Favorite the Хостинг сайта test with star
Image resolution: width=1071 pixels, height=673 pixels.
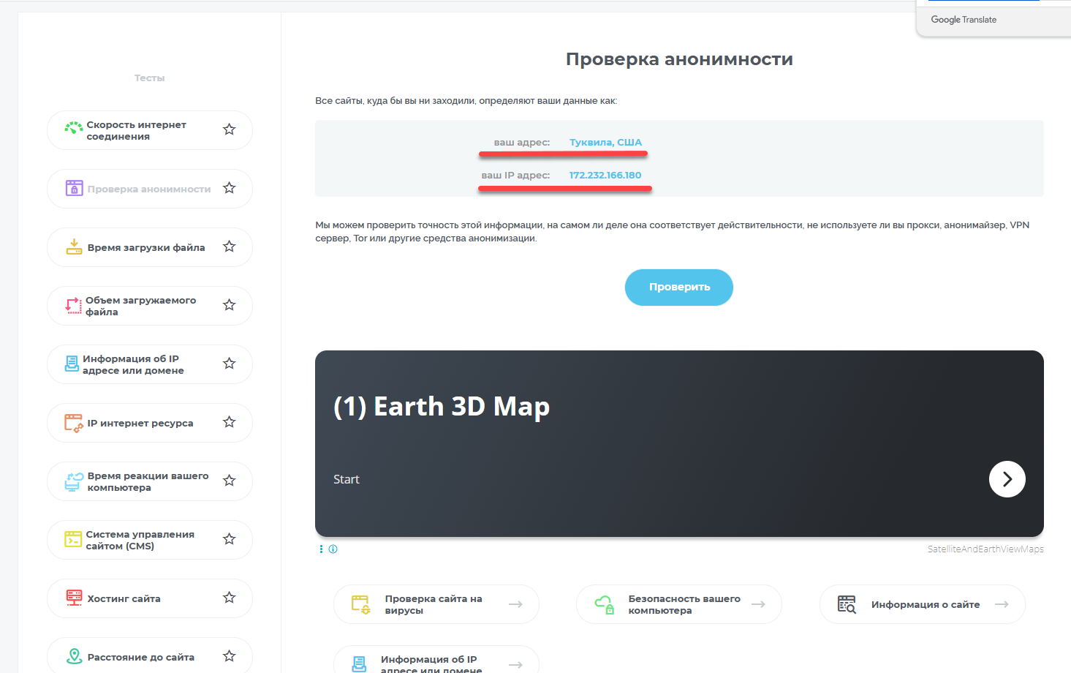click(x=229, y=598)
